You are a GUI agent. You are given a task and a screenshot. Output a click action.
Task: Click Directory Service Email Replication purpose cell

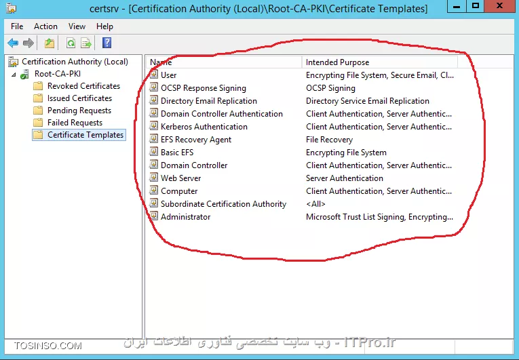pyautogui.click(x=368, y=101)
